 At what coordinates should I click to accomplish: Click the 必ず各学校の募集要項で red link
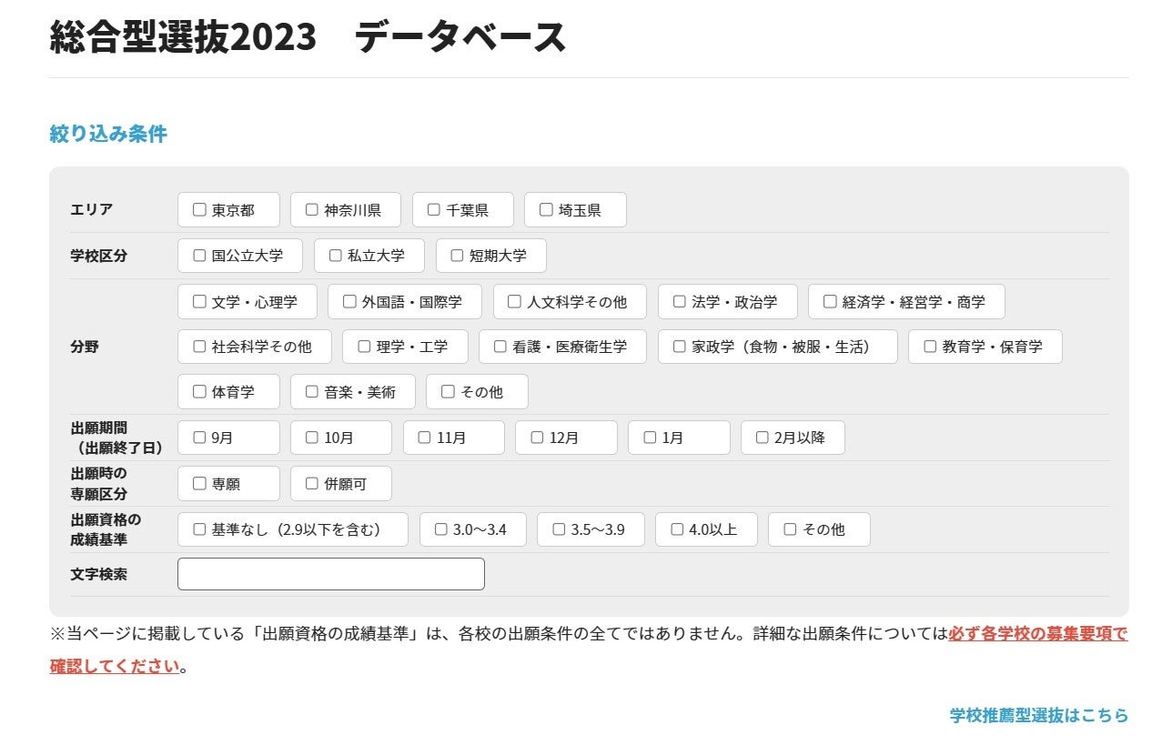(1038, 634)
